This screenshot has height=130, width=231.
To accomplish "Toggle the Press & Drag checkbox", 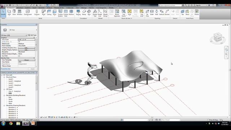I will (208, 120).
